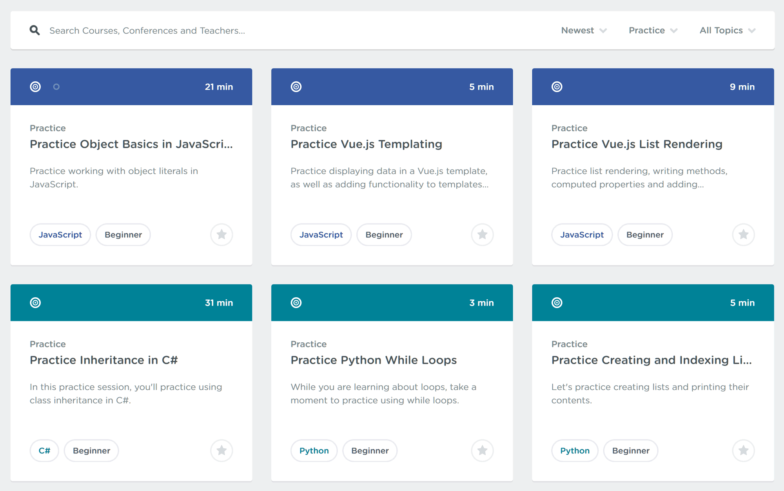Click 5 min duration on Vue.js Templating card

click(x=481, y=87)
